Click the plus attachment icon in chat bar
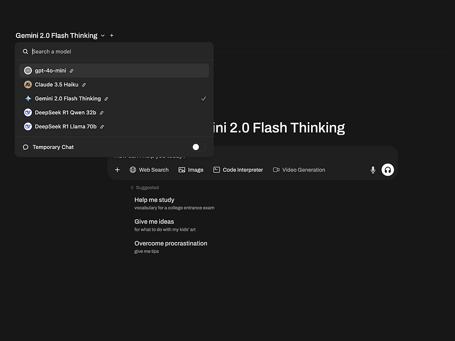This screenshot has width=455, height=341. point(117,169)
